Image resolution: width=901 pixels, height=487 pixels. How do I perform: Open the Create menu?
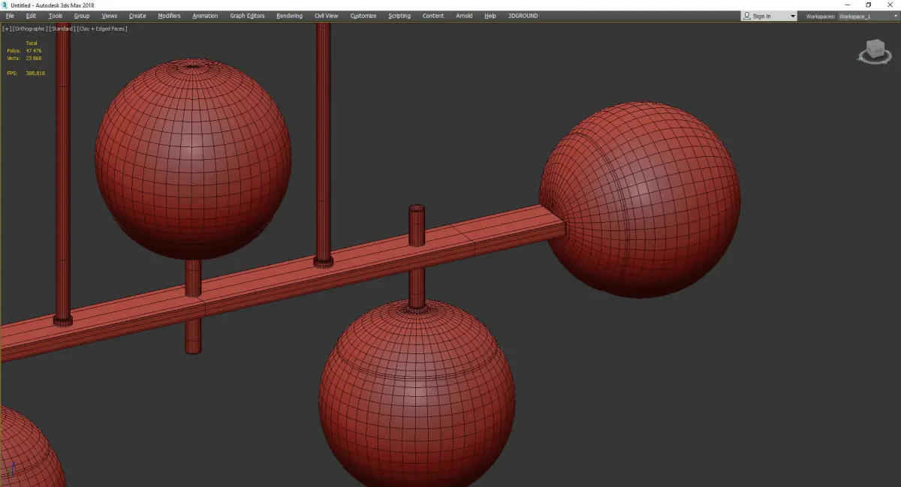tap(137, 16)
